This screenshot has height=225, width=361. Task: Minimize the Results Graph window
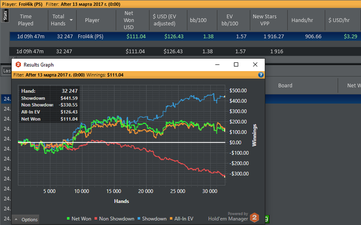point(217,64)
